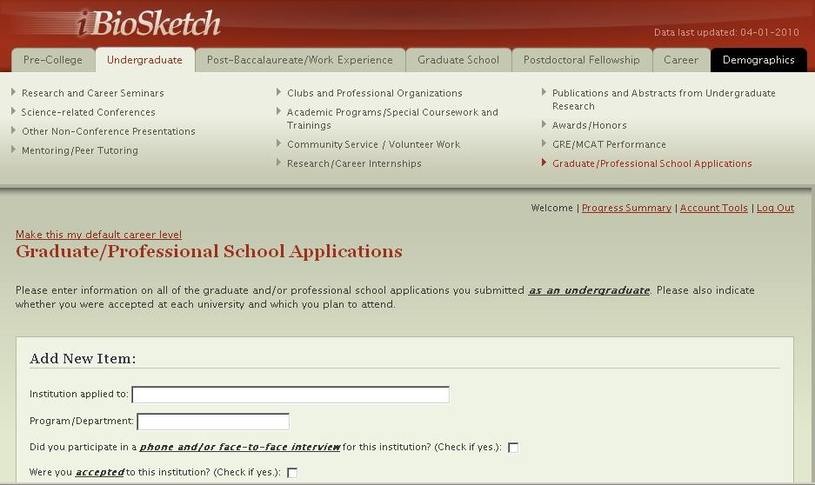815x485 pixels.
Task: Click arrow beside Awards/Honors
Action: 544,124
